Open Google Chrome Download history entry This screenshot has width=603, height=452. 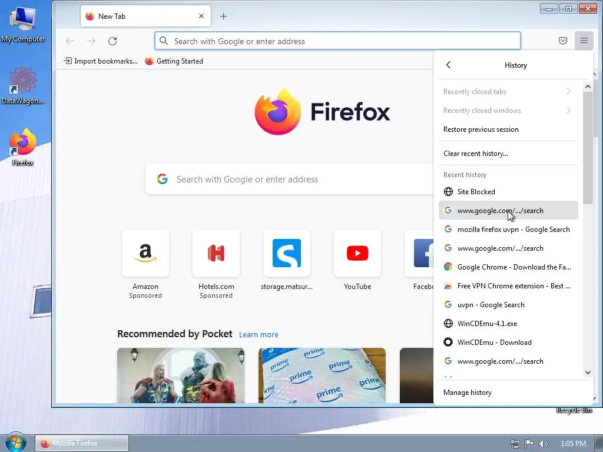tap(508, 267)
